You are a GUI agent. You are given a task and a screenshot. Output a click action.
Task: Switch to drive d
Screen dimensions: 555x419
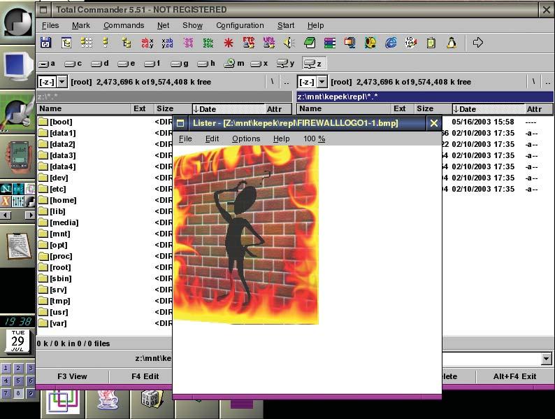pos(100,64)
